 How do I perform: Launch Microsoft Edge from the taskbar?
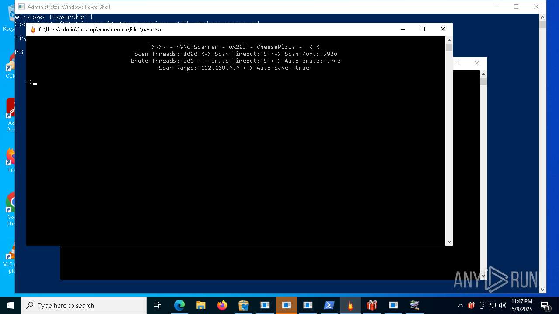click(179, 305)
